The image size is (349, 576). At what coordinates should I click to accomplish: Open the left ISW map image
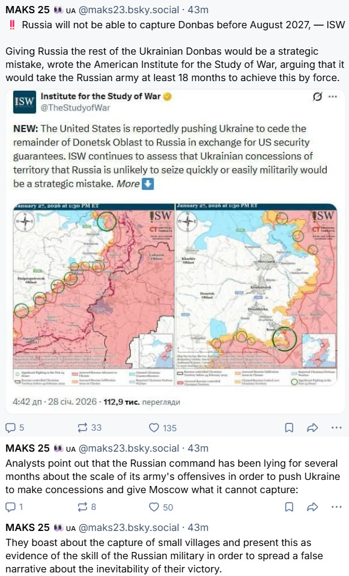(x=94, y=294)
